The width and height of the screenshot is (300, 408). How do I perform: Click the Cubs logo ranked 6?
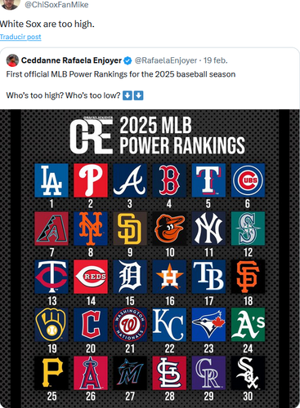pyautogui.click(x=248, y=180)
